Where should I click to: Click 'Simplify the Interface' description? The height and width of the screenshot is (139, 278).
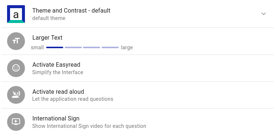pyautogui.click(x=58, y=72)
